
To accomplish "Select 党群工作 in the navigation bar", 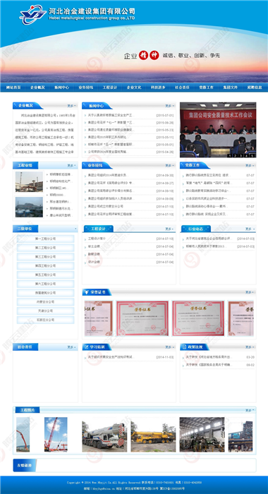I will pyautogui.click(x=206, y=88).
